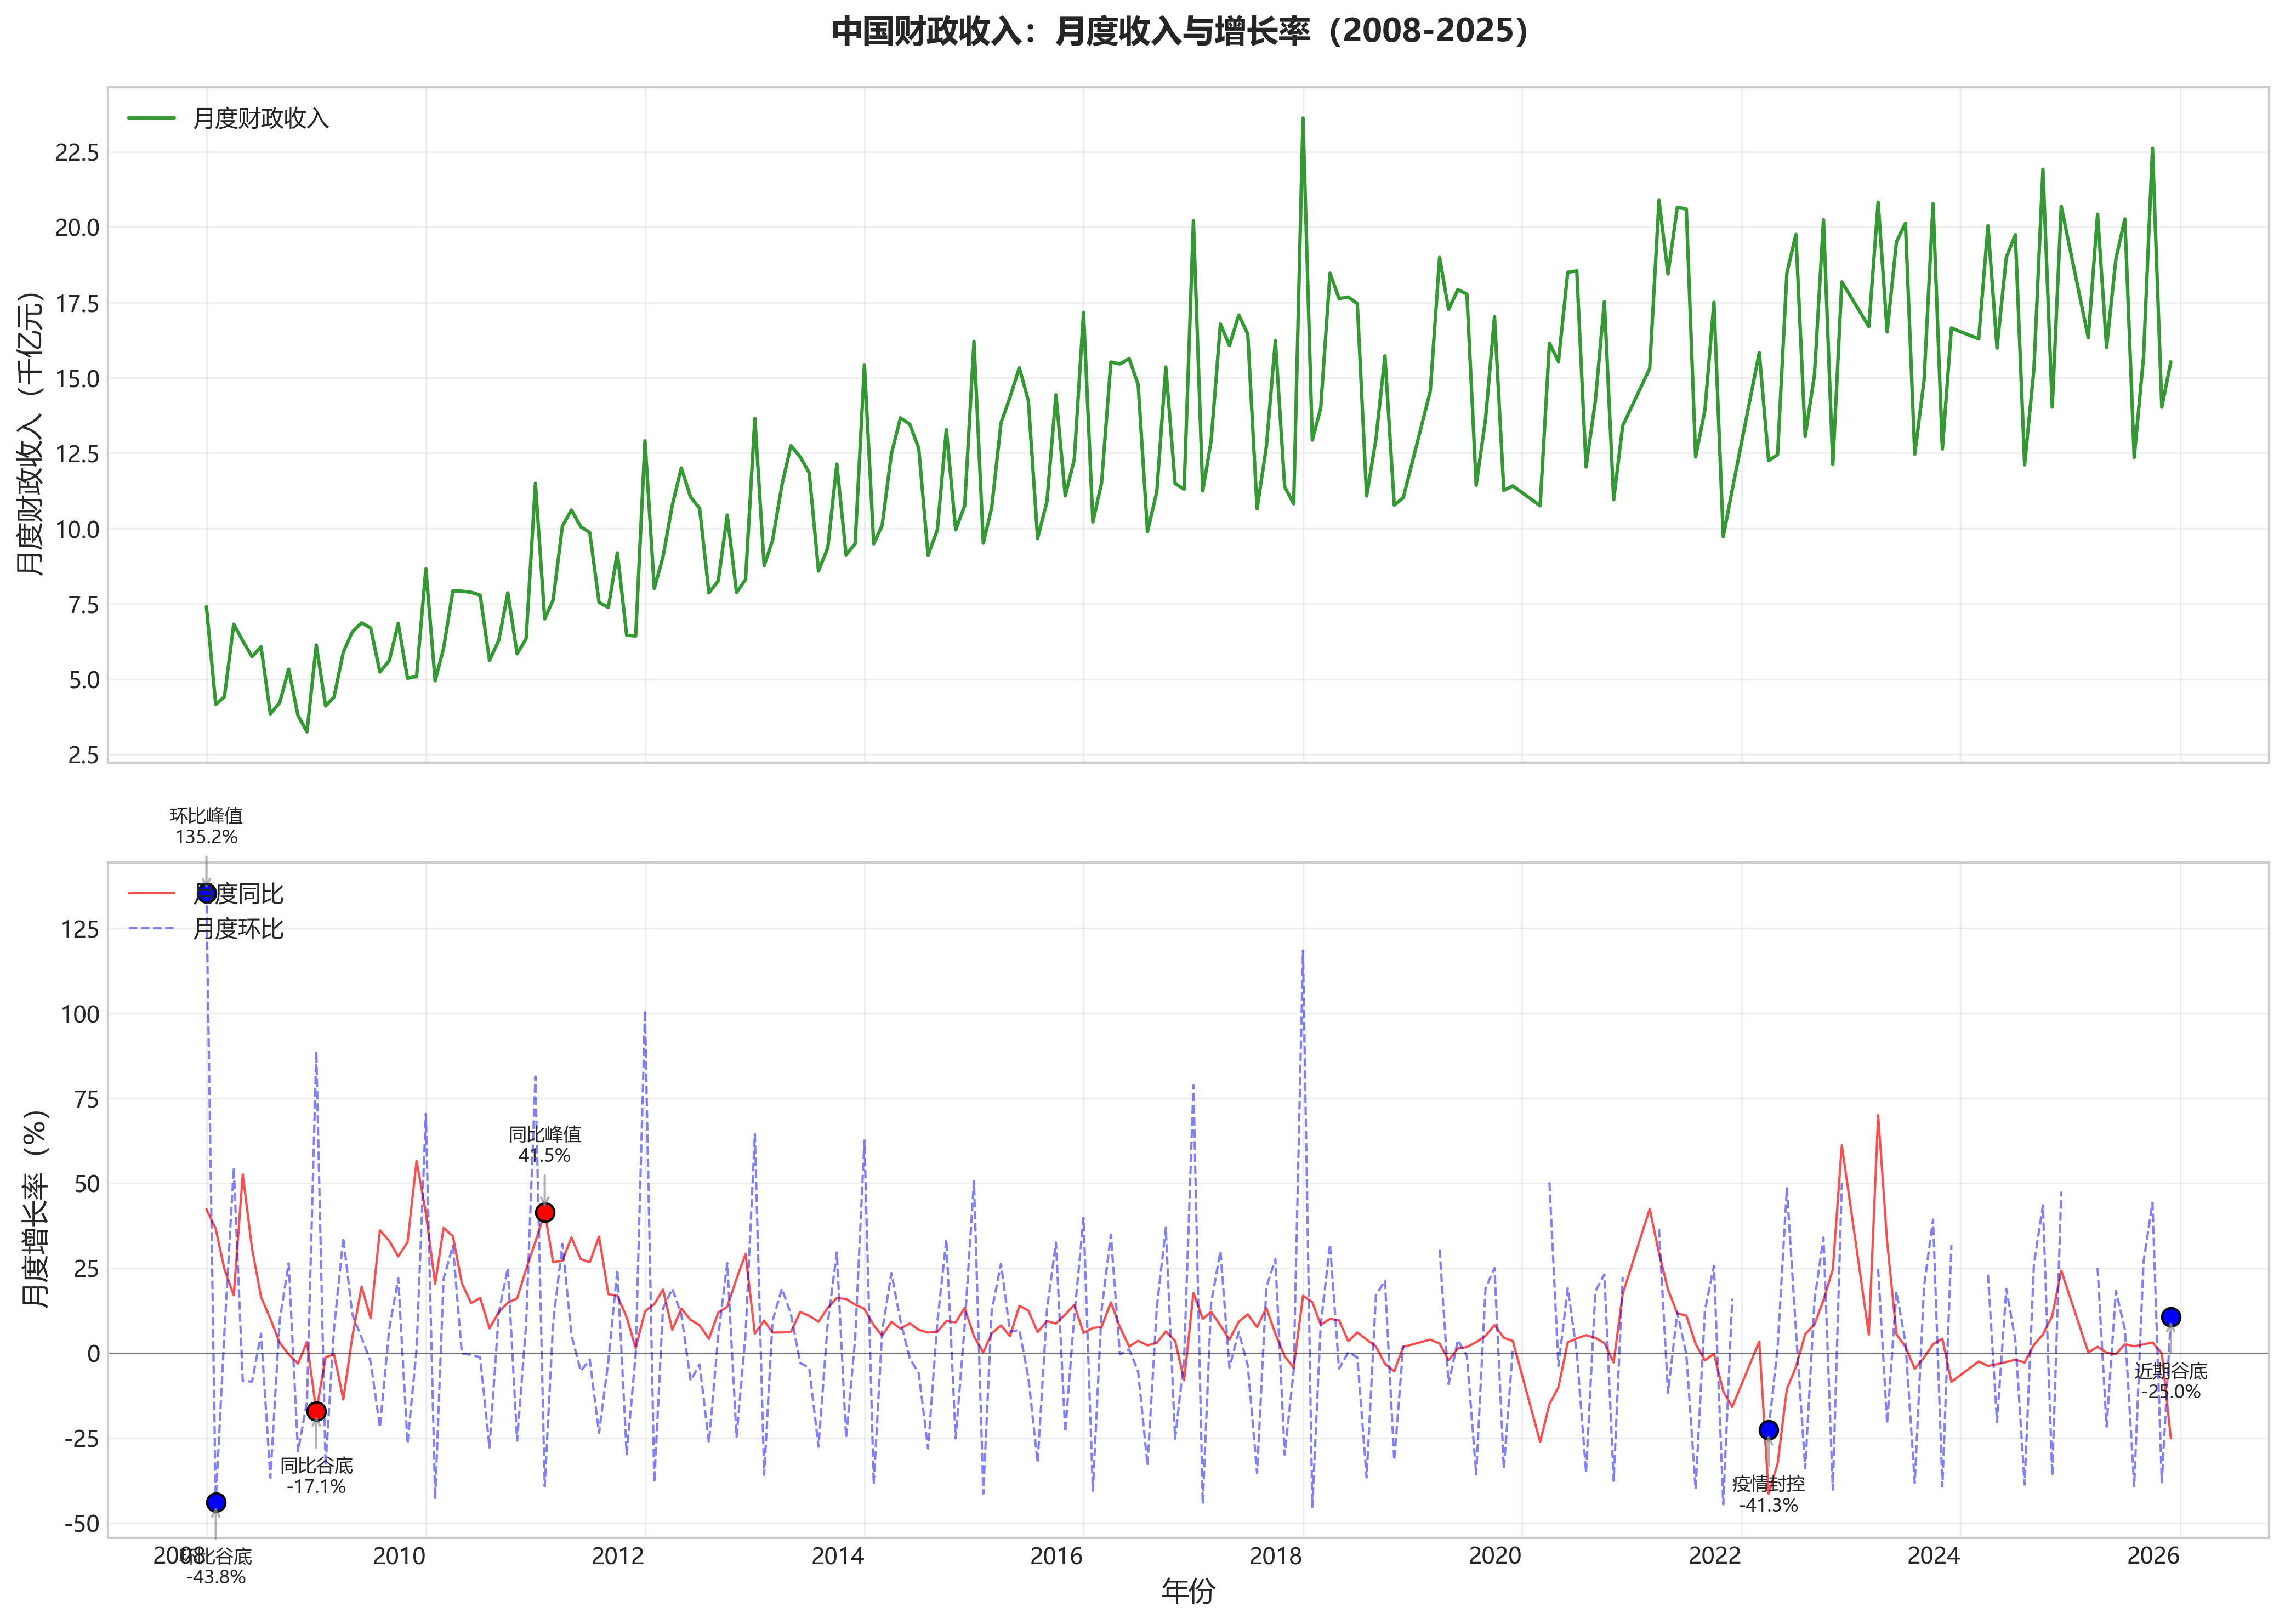Click the 环比峰值 135.2% annotation label
This screenshot has height=1624, width=2285.
pos(206,826)
